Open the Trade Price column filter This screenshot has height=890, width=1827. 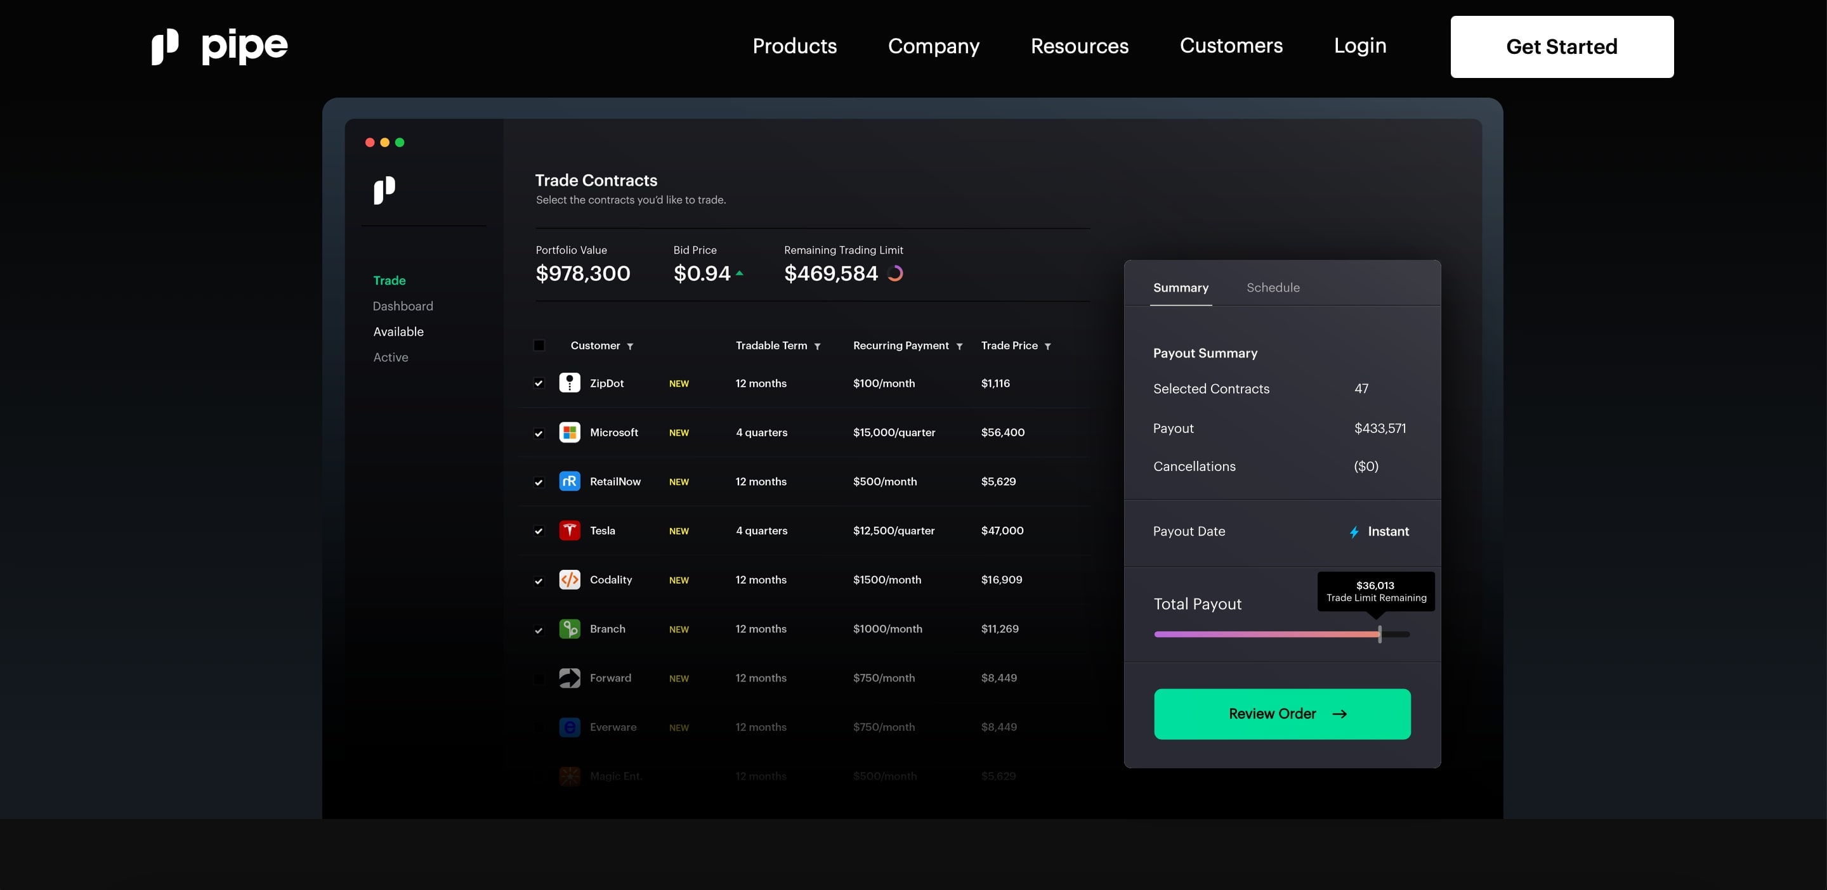[x=1047, y=347]
